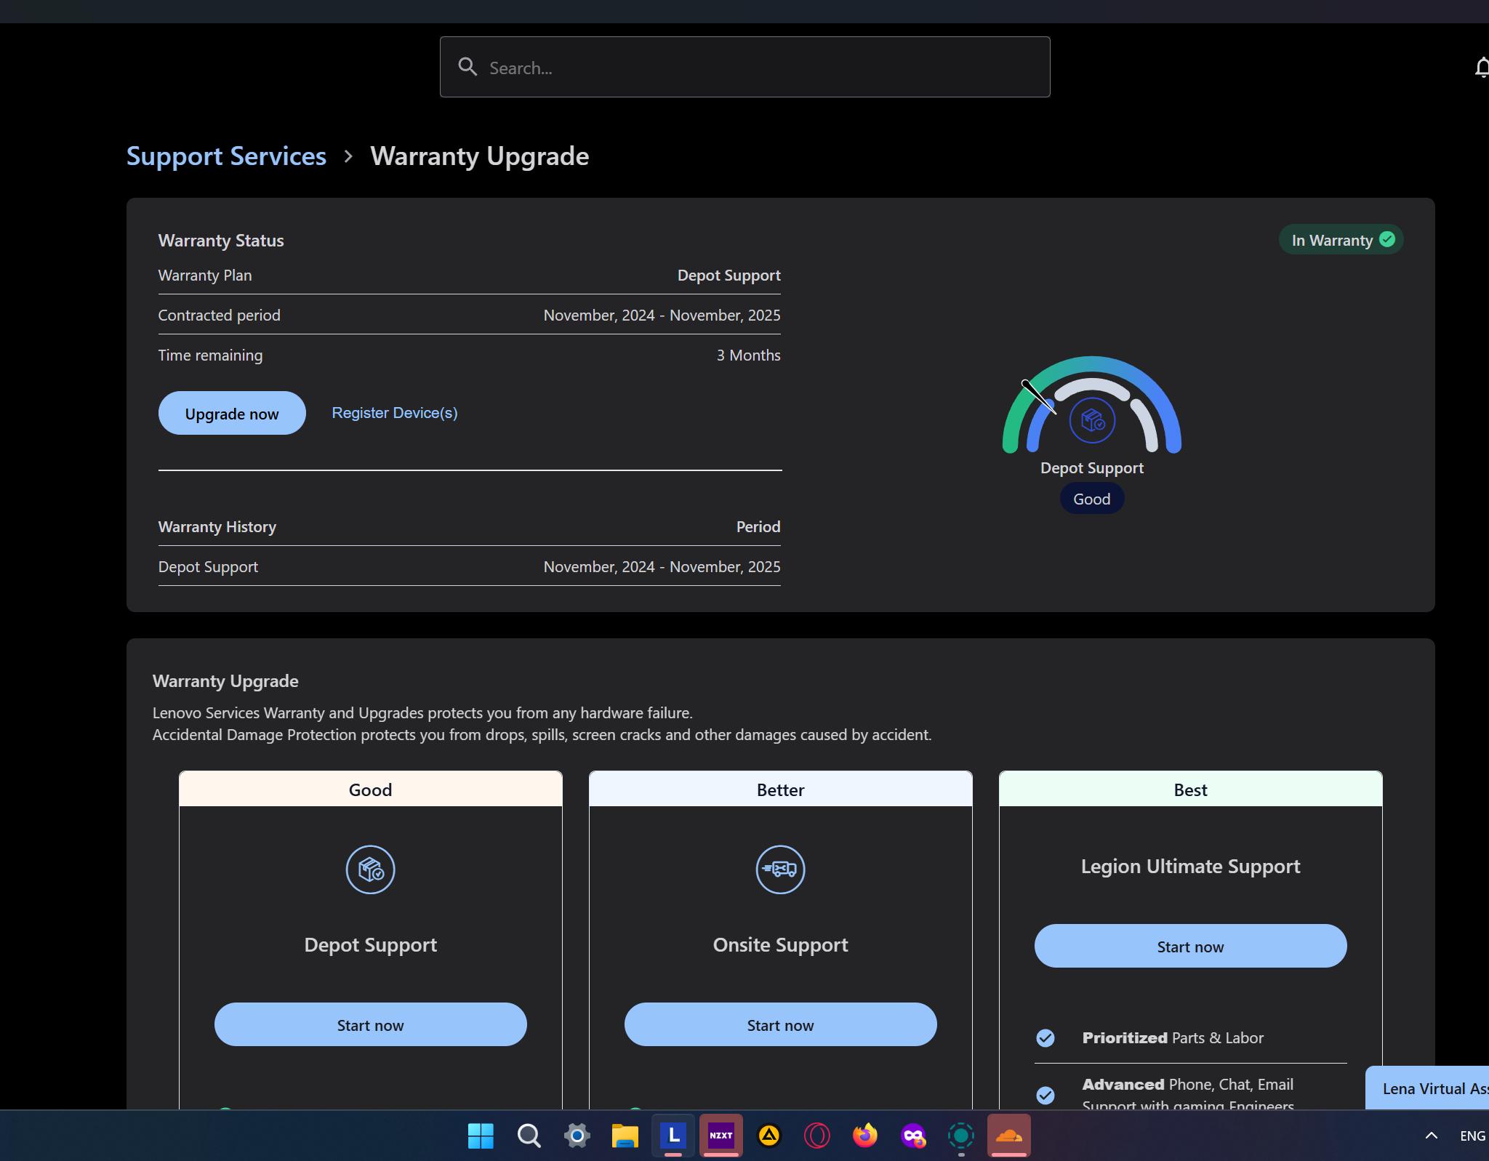Open the ENG language selector
Viewport: 1489px width, 1161px height.
pyautogui.click(x=1473, y=1135)
